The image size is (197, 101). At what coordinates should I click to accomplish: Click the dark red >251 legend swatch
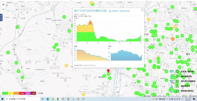click(x=33, y=93)
